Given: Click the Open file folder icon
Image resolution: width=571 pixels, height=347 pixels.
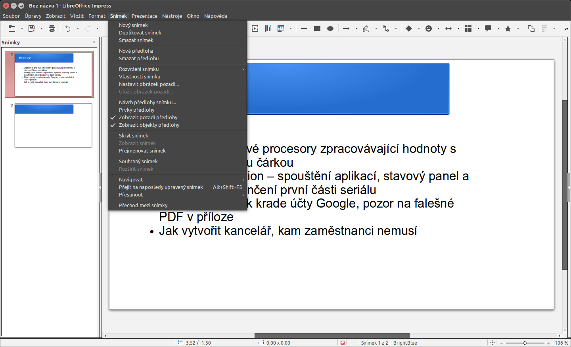Looking at the screenshot, I should (12, 29).
